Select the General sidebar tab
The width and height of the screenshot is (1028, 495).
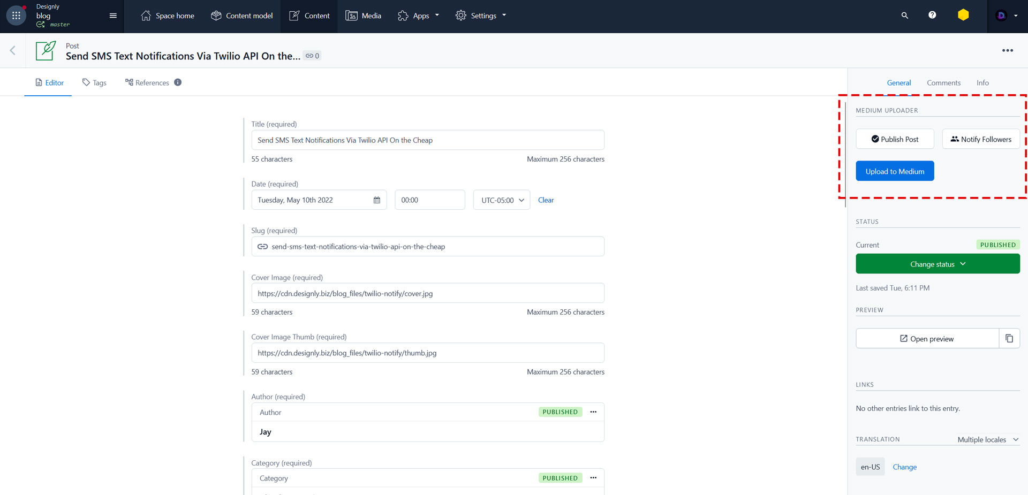[x=898, y=82]
